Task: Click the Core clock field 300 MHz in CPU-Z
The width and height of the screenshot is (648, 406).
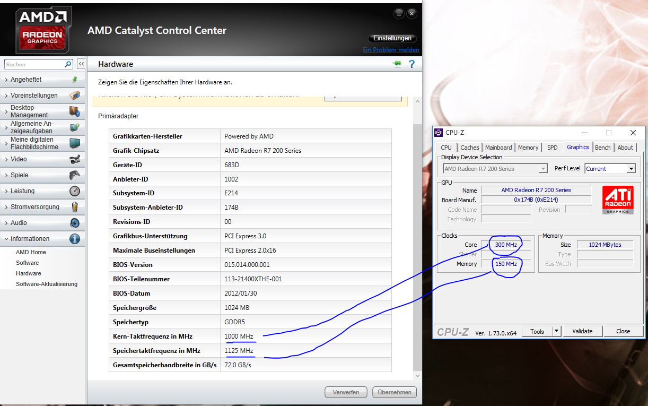Action: tap(506, 245)
